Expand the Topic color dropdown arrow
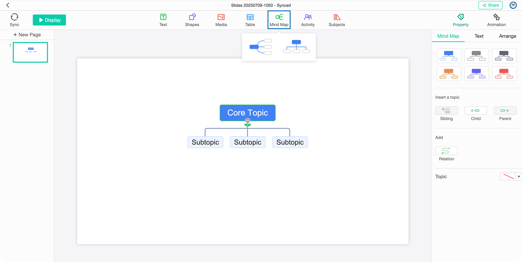This screenshot has height=262, width=522. coord(519,176)
